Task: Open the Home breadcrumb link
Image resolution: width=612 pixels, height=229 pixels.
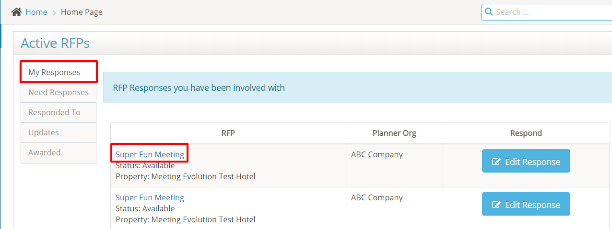Action: (x=36, y=12)
